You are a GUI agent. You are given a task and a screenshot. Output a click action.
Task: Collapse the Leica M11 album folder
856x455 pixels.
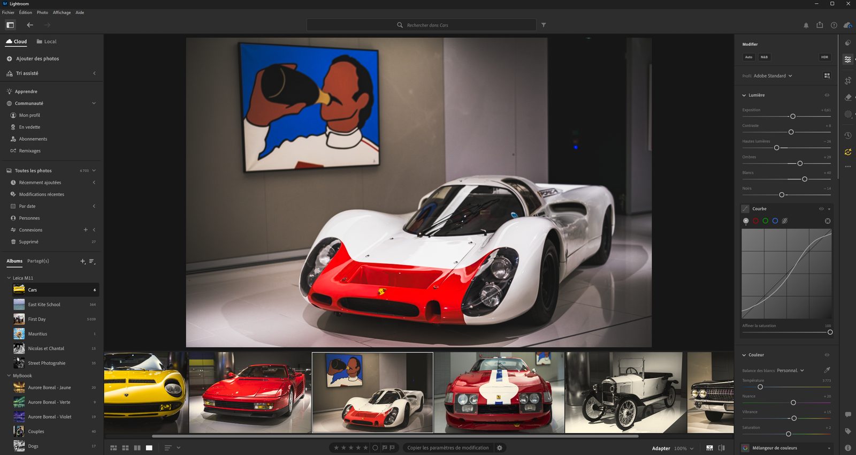pos(9,278)
